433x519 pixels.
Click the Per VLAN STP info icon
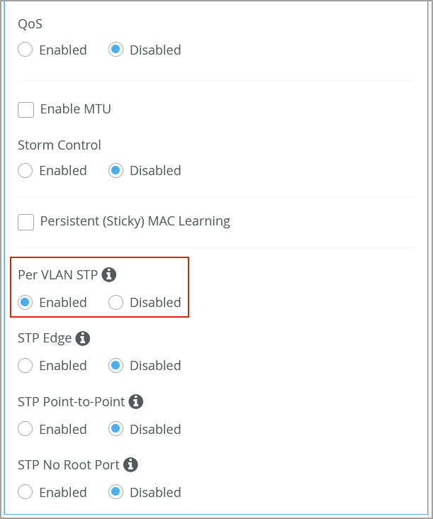coord(108,274)
